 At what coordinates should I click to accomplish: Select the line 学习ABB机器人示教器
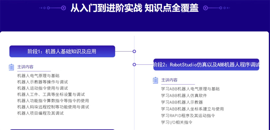point(182,102)
